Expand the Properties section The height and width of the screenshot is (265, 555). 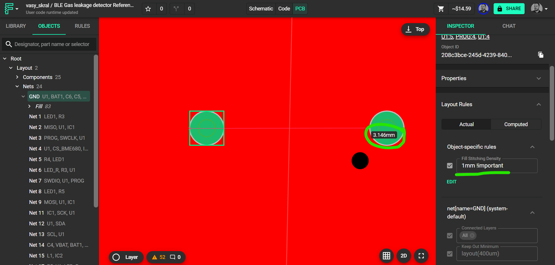click(538, 78)
